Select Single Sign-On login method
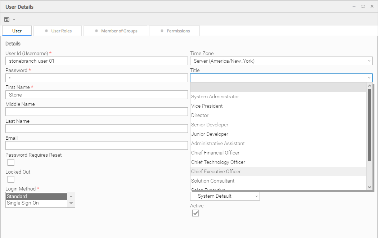 pos(23,203)
